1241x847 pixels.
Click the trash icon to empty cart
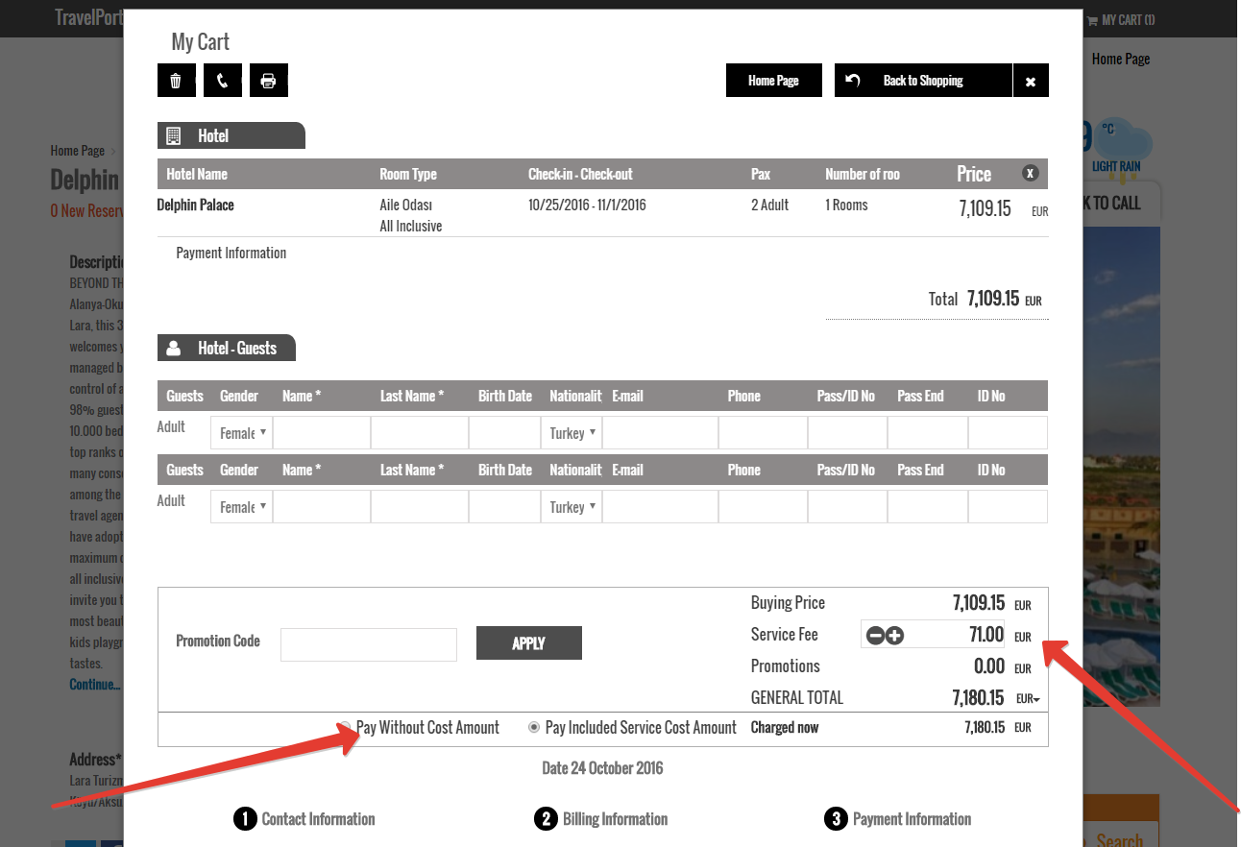(176, 81)
